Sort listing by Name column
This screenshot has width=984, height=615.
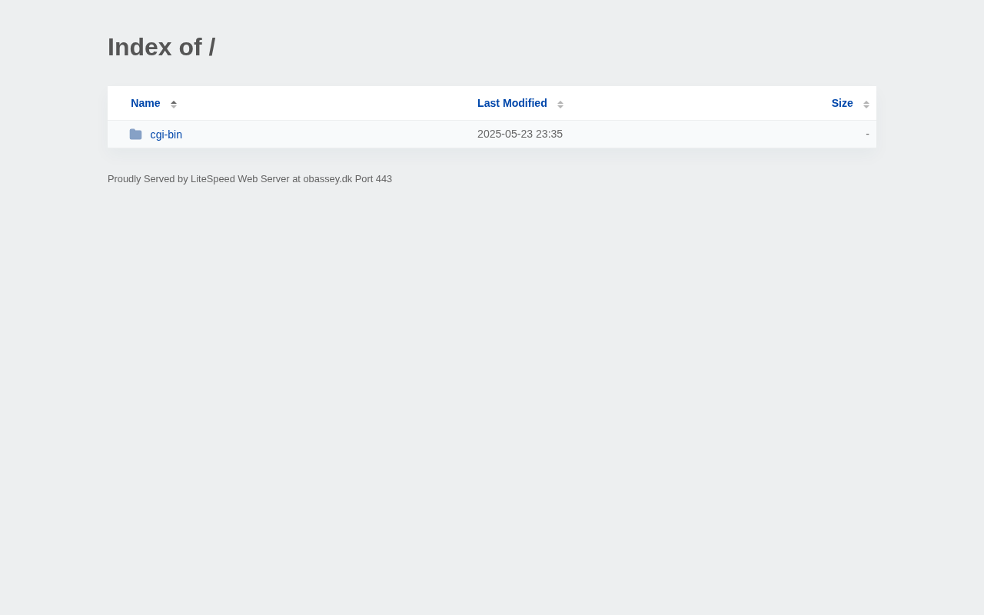pos(145,103)
